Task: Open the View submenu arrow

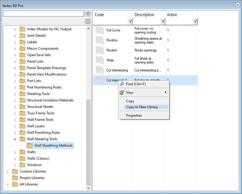Action: click(x=166, y=92)
